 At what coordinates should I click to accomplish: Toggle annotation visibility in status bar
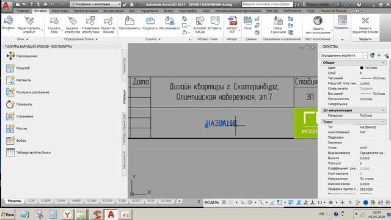click(299, 202)
